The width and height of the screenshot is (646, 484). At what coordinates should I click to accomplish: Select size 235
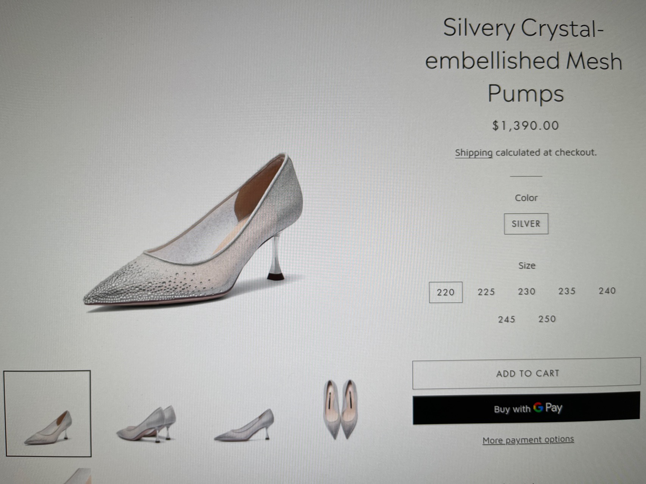[567, 291]
